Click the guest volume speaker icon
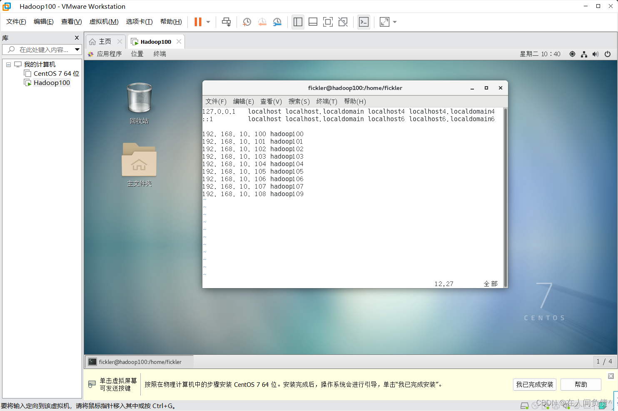This screenshot has height=411, width=618. [596, 54]
